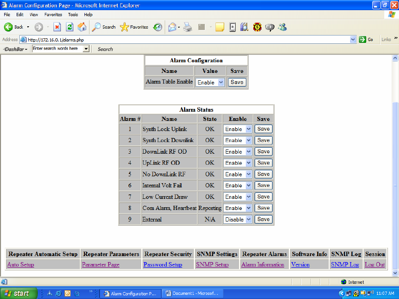
Task: Click the SNMP Log link
Action: tap(345, 265)
